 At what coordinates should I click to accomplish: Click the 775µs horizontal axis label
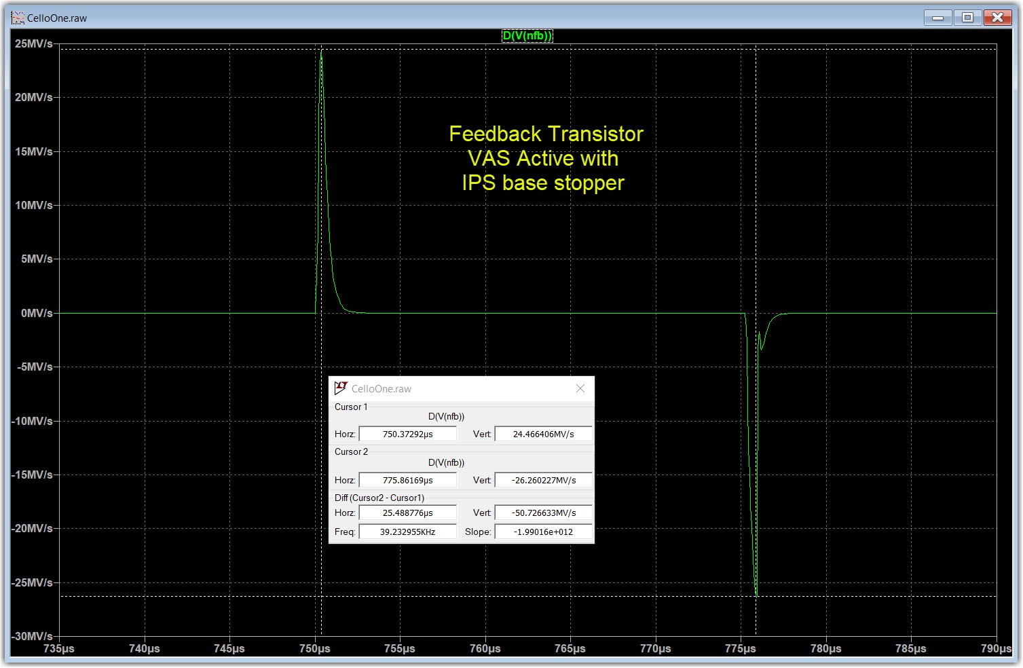[x=741, y=648]
